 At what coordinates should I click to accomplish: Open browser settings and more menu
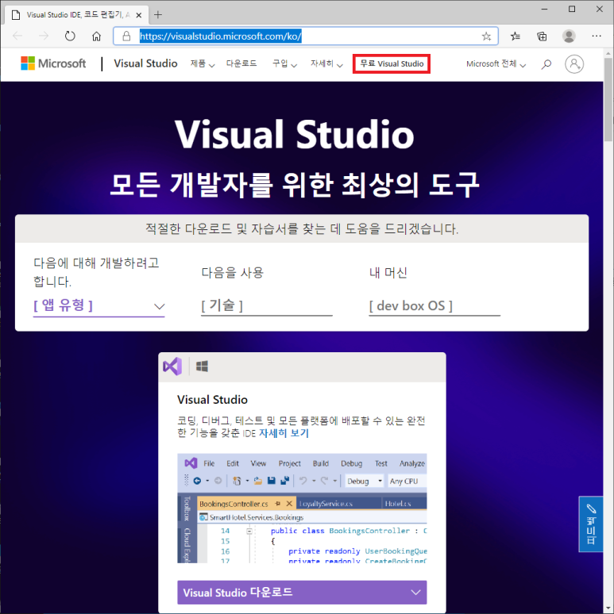(597, 36)
